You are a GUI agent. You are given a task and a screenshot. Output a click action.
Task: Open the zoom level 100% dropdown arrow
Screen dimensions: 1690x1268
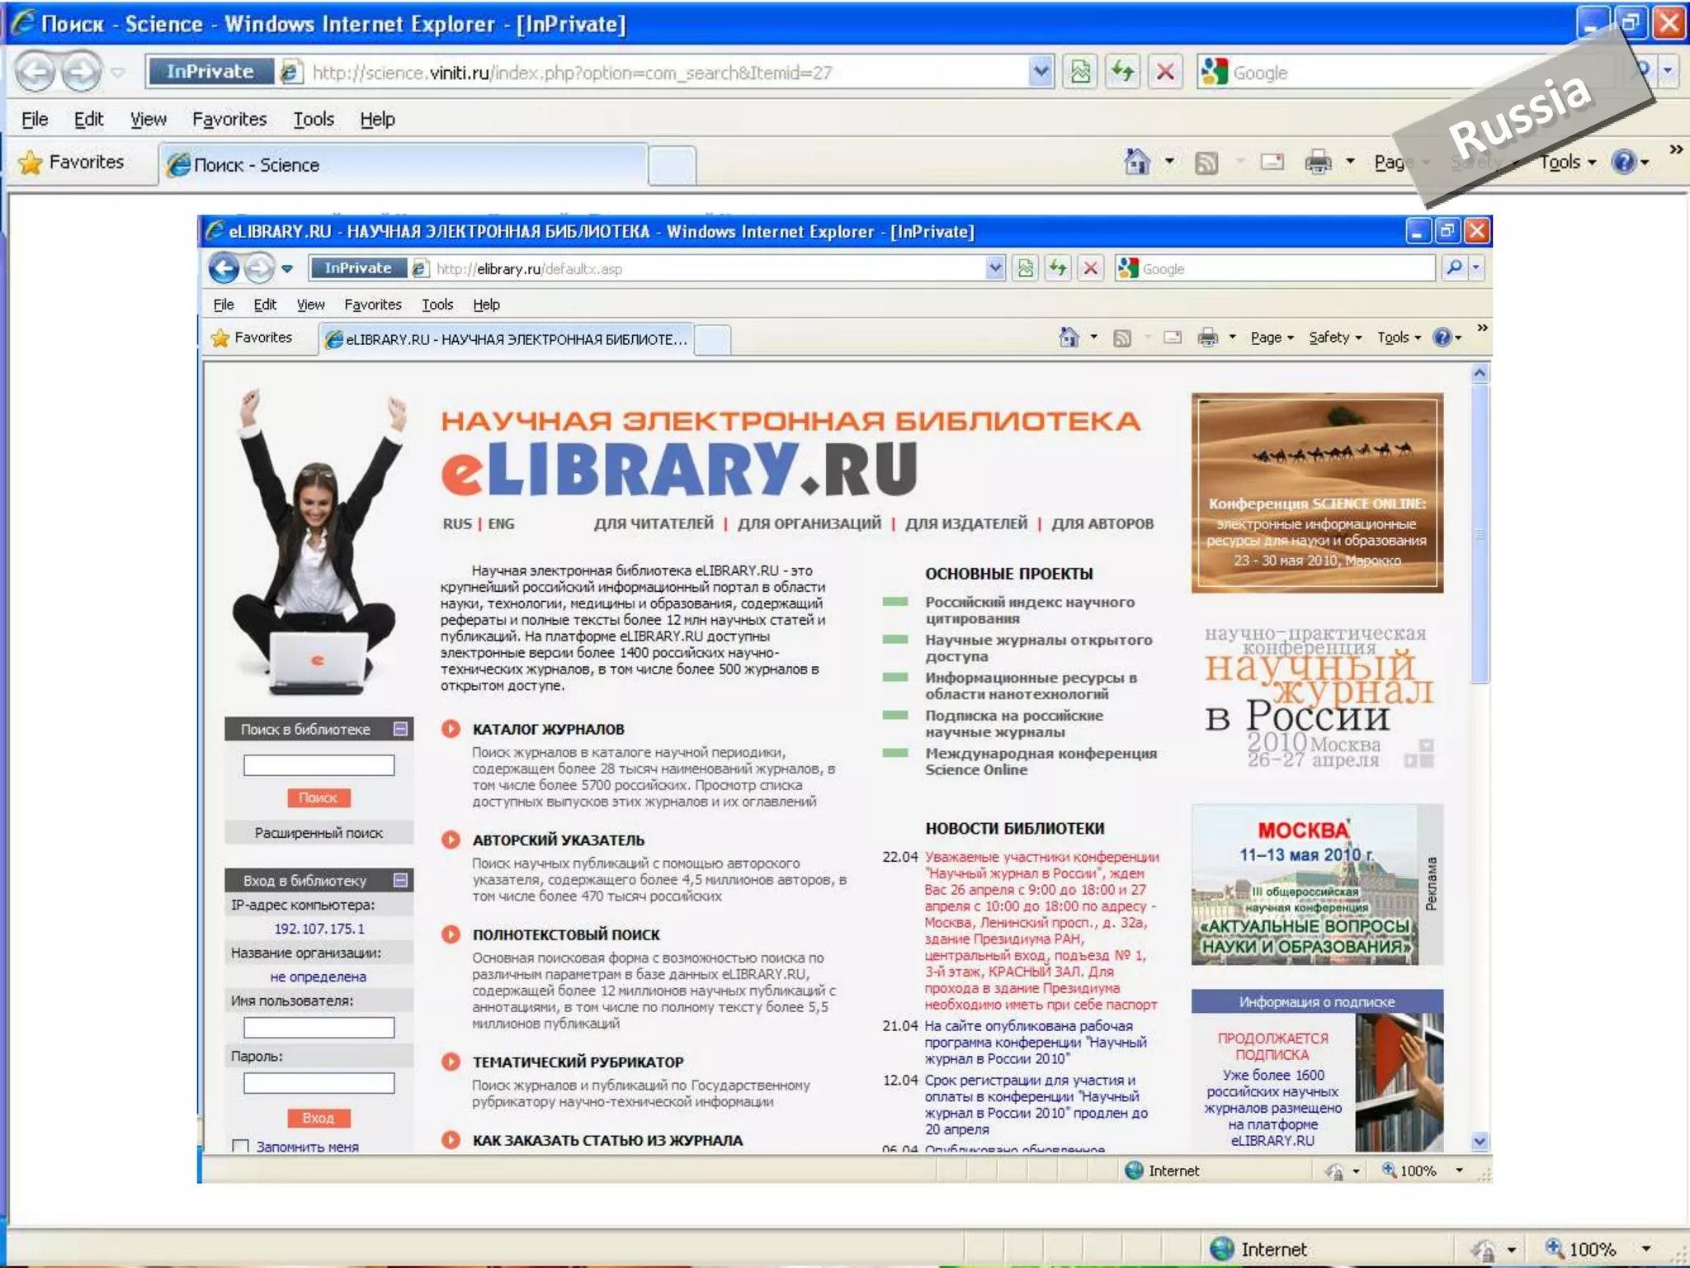point(1459,1171)
